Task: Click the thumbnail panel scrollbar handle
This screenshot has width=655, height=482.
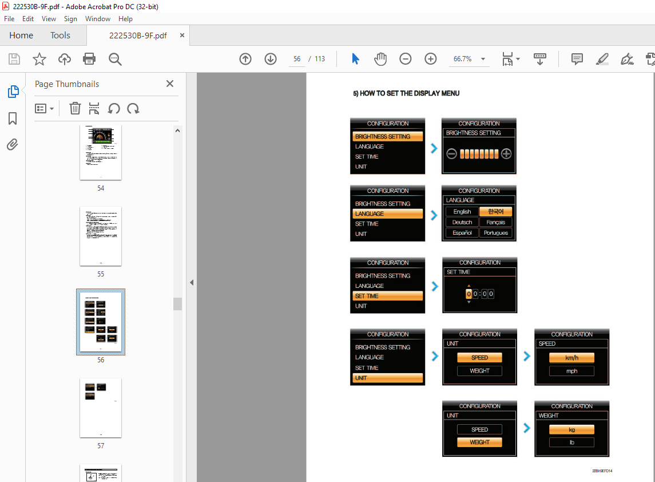Action: click(177, 304)
